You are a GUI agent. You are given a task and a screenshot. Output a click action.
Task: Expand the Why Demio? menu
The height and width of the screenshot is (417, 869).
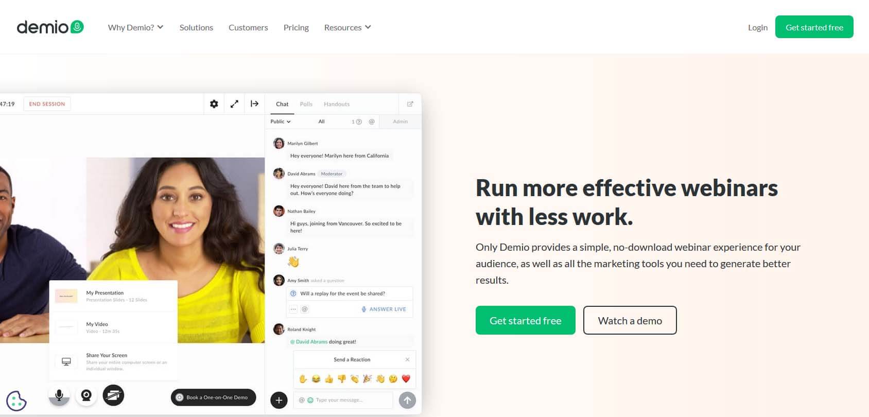coord(135,27)
